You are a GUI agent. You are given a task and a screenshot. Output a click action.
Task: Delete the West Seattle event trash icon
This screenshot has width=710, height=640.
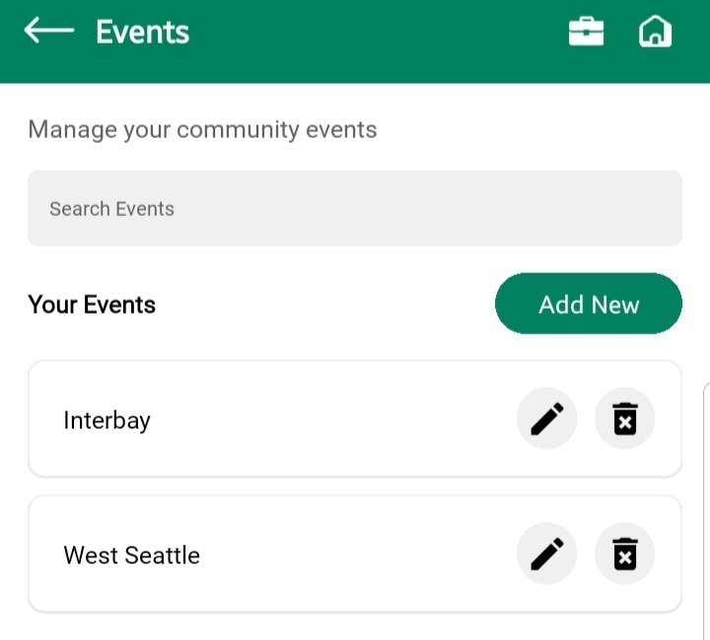(624, 554)
